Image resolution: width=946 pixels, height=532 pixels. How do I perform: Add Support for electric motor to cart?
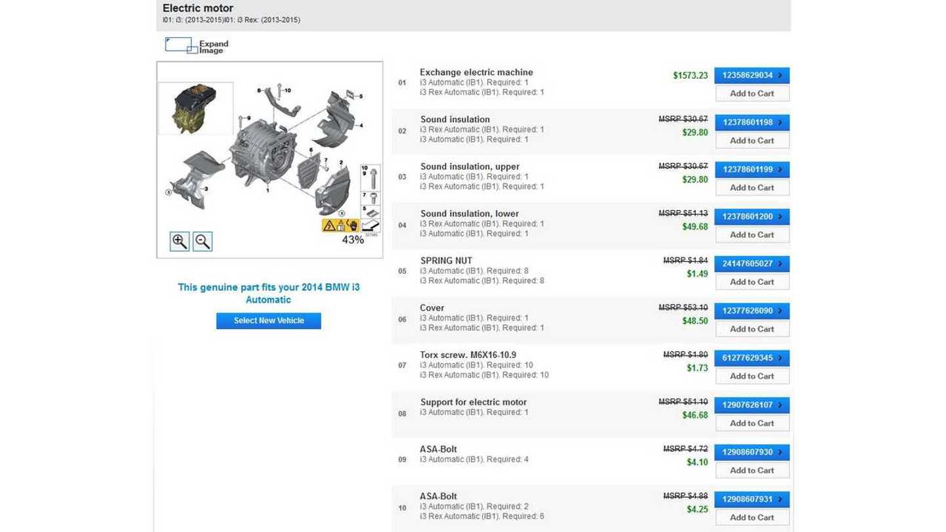(752, 422)
